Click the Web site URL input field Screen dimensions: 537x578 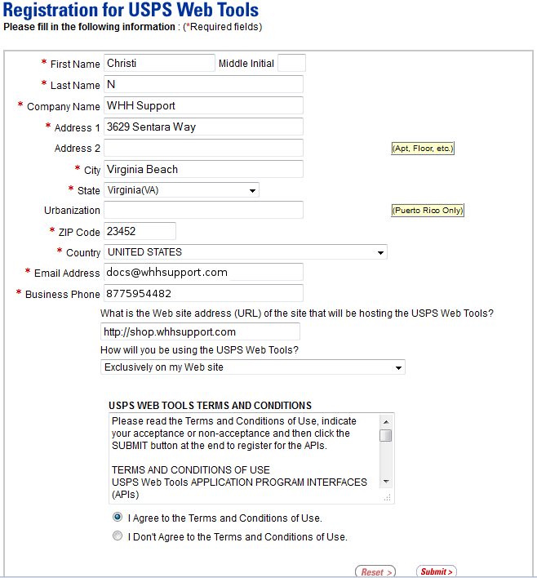[x=200, y=332]
